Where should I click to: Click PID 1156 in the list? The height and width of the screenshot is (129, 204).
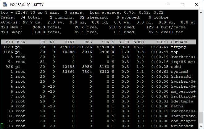[8, 52]
